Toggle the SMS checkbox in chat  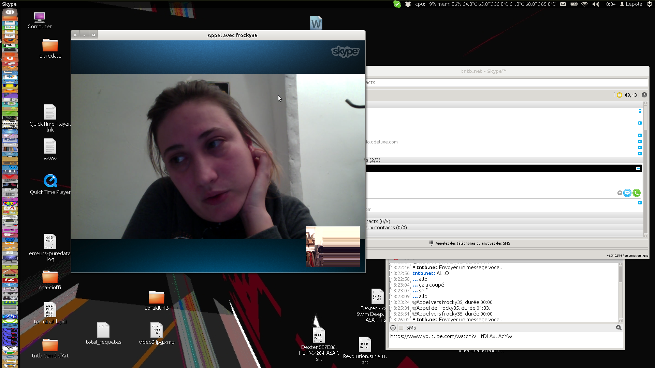pos(401,328)
